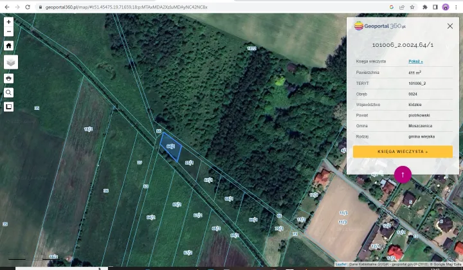Viewport: 463px width, 270px height.
Task: Open the map layers selector
Action: [11, 62]
